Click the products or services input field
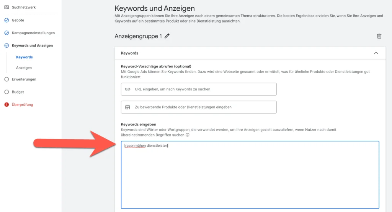Viewport: 392px width, 212px height. 199,107
